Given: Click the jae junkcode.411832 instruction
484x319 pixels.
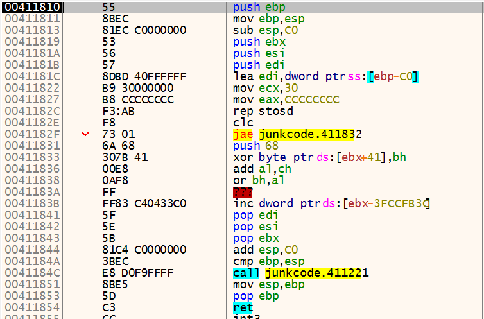Looking at the screenshot, I should click(x=298, y=134).
